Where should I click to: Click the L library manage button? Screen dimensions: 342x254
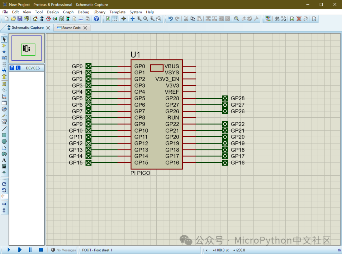tap(18, 68)
